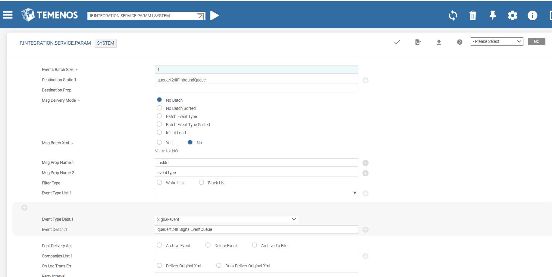Click the play arrow to run command
Screen dimensions: 552x277
pyautogui.click(x=214, y=15)
